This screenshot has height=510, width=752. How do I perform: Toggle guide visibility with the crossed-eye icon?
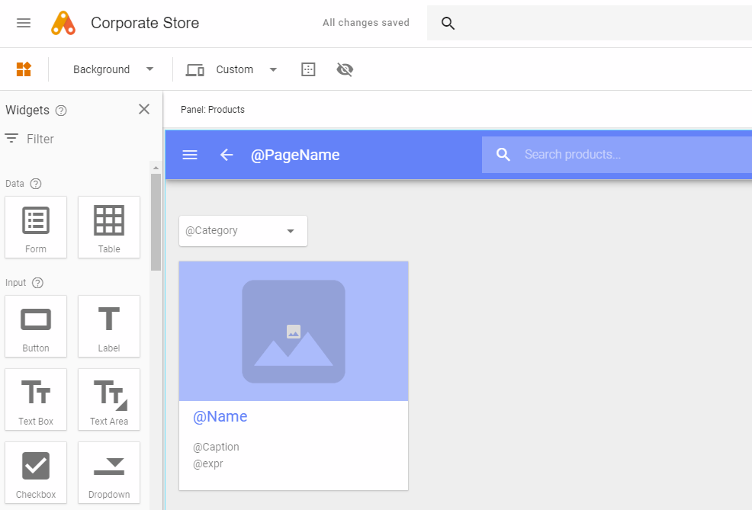[345, 69]
